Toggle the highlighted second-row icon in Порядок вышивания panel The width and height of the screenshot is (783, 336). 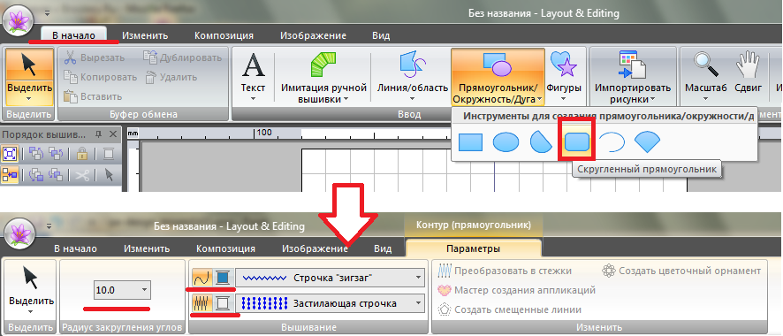coord(10,175)
